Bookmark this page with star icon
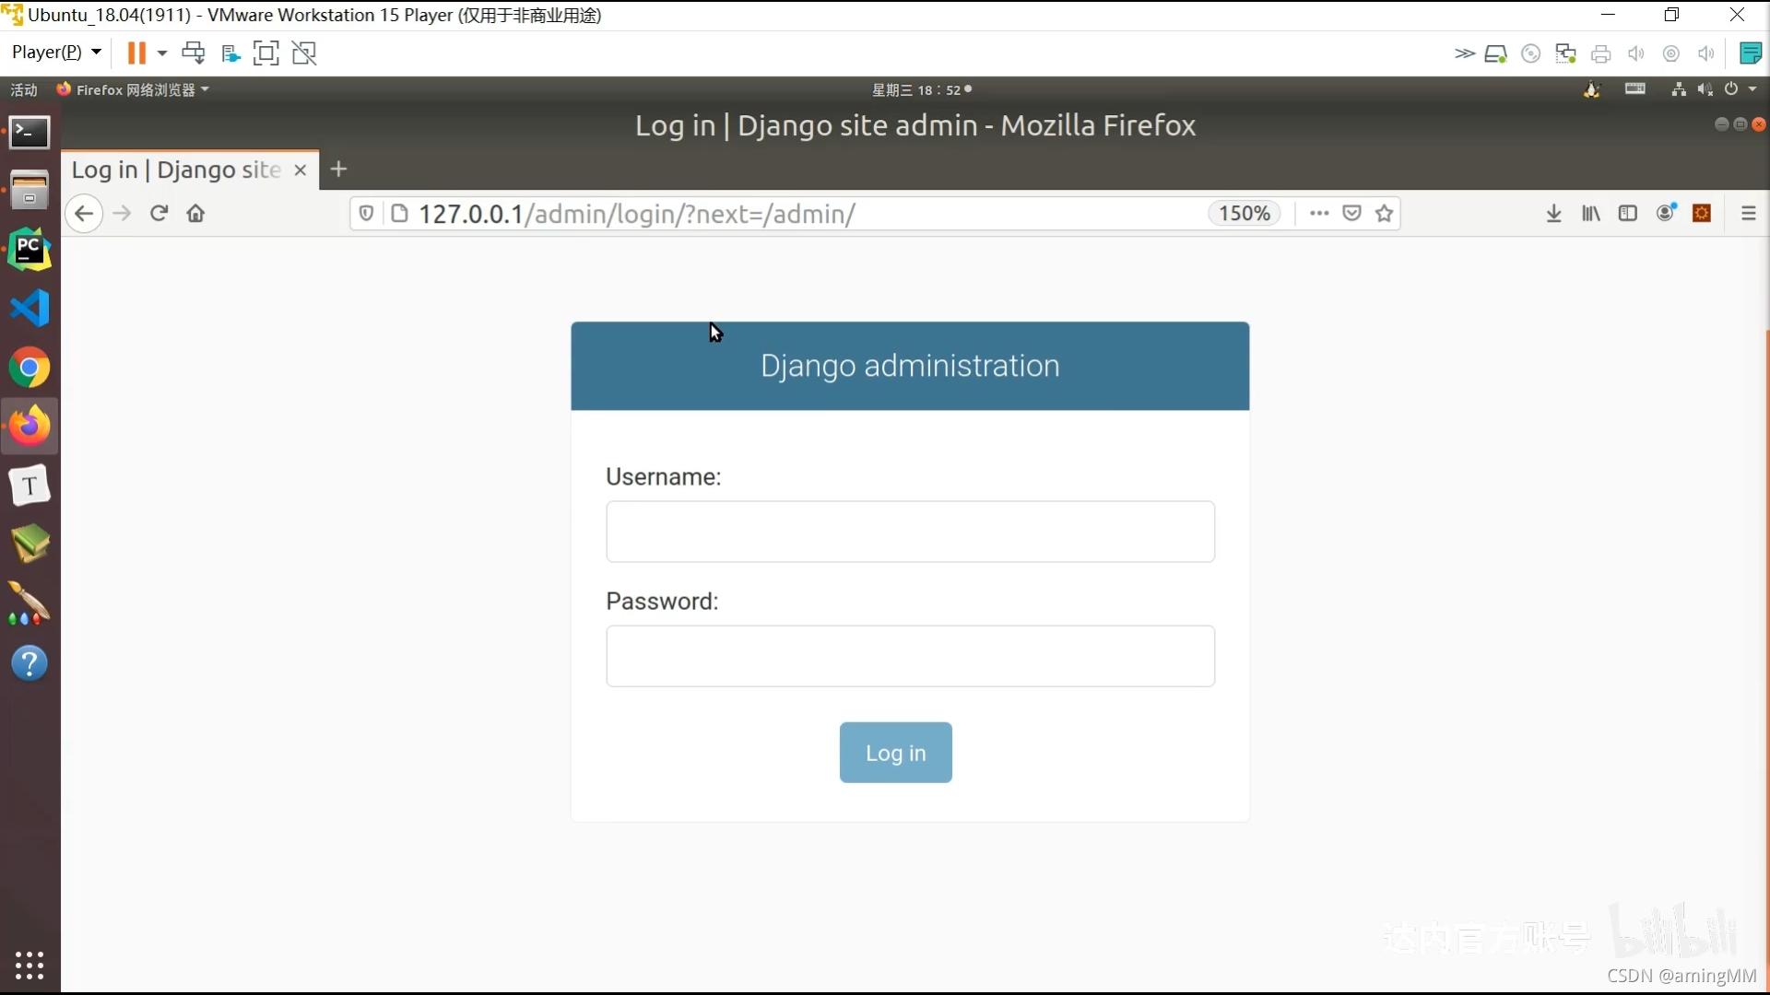Image resolution: width=1770 pixels, height=995 pixels. [x=1384, y=214]
